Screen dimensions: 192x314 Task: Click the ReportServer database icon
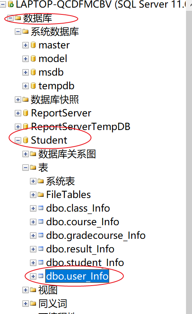tap(26, 113)
